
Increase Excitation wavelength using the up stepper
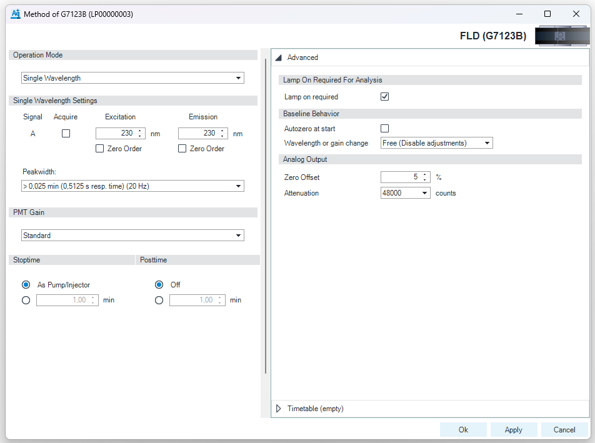(x=139, y=130)
